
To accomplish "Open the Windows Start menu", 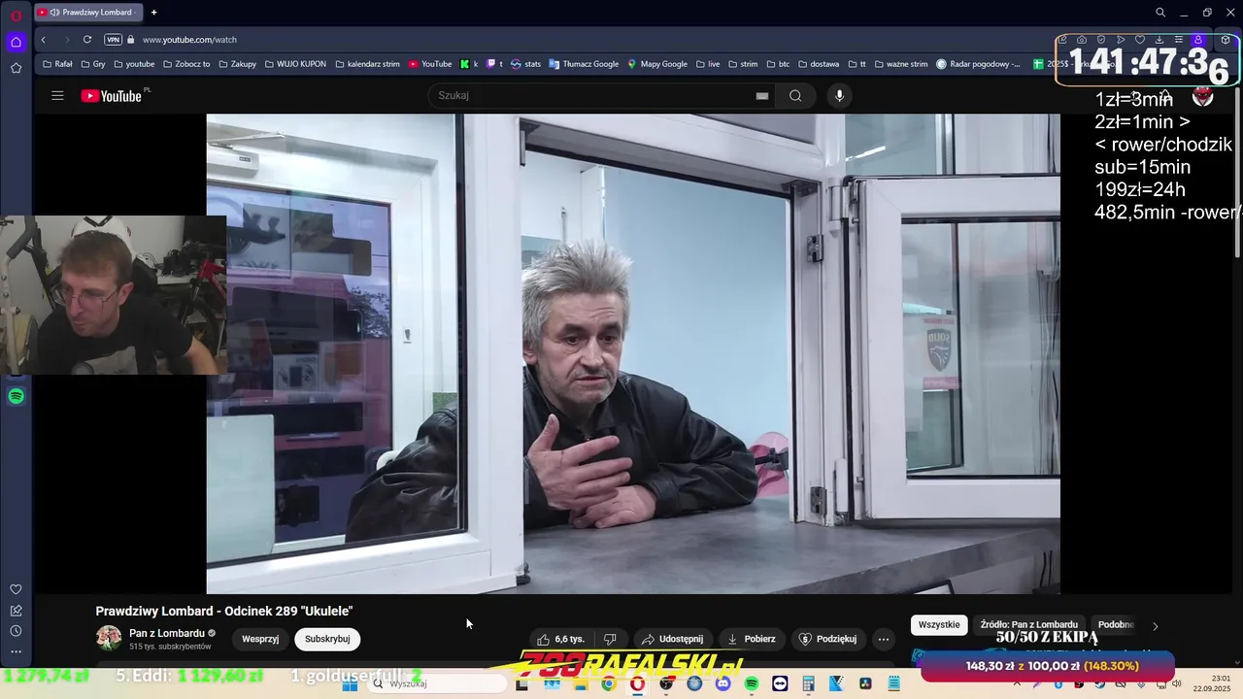I will coord(351,683).
